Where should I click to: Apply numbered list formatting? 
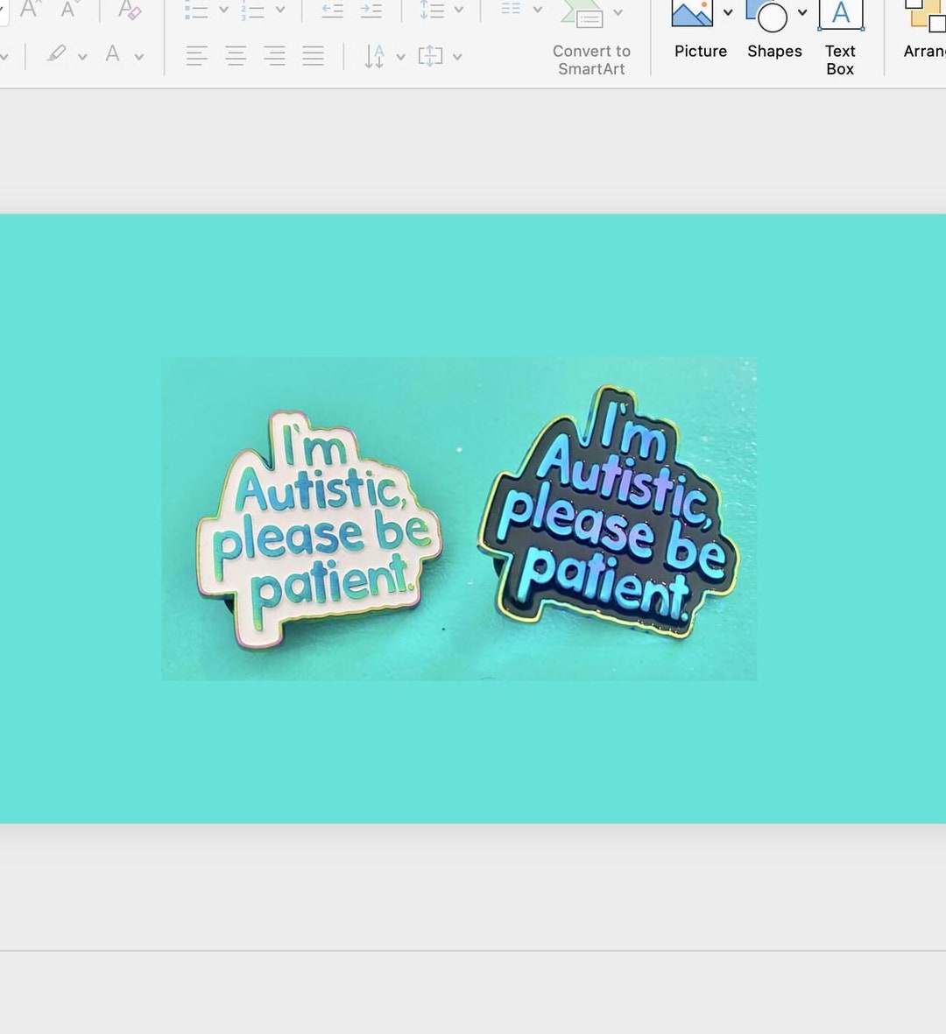point(252,11)
